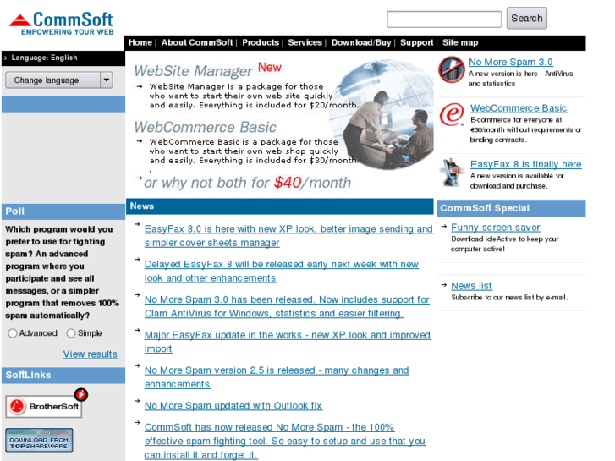Open the No More Spam 3.0 link
The image size is (615, 461).
point(511,62)
